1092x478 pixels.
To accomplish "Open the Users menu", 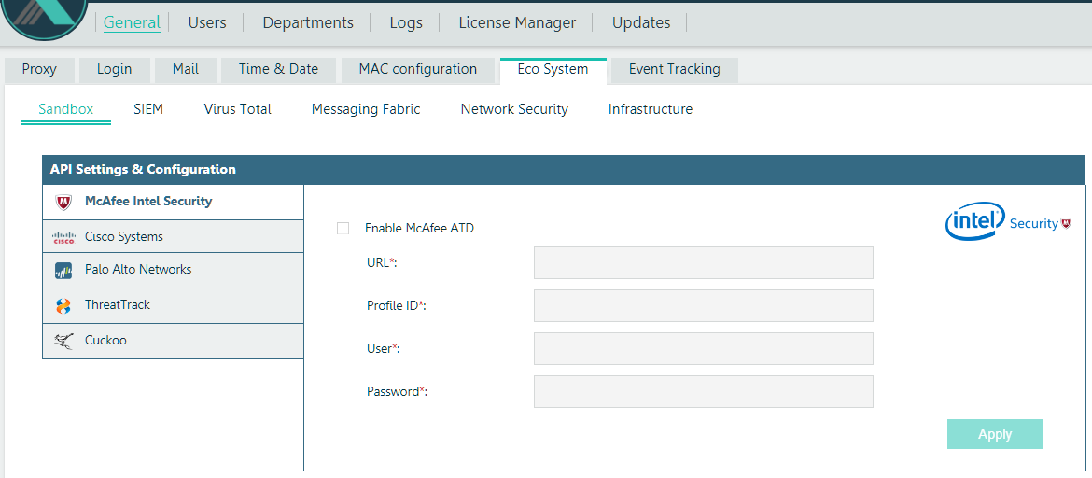I will (x=207, y=22).
